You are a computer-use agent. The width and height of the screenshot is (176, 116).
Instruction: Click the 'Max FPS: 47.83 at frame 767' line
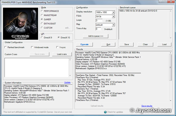[x=102, y=93]
